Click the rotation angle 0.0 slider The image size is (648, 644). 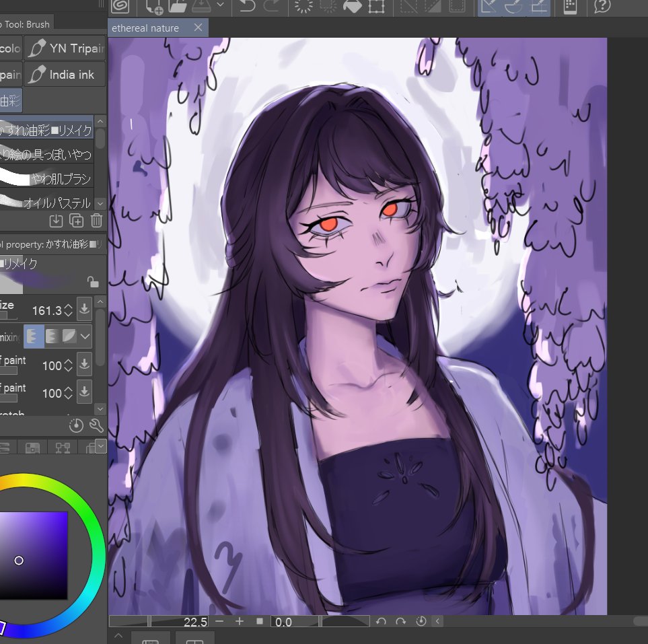click(x=320, y=621)
